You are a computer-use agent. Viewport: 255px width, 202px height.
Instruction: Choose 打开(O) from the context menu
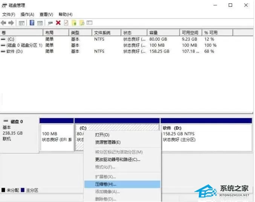pos(122,135)
